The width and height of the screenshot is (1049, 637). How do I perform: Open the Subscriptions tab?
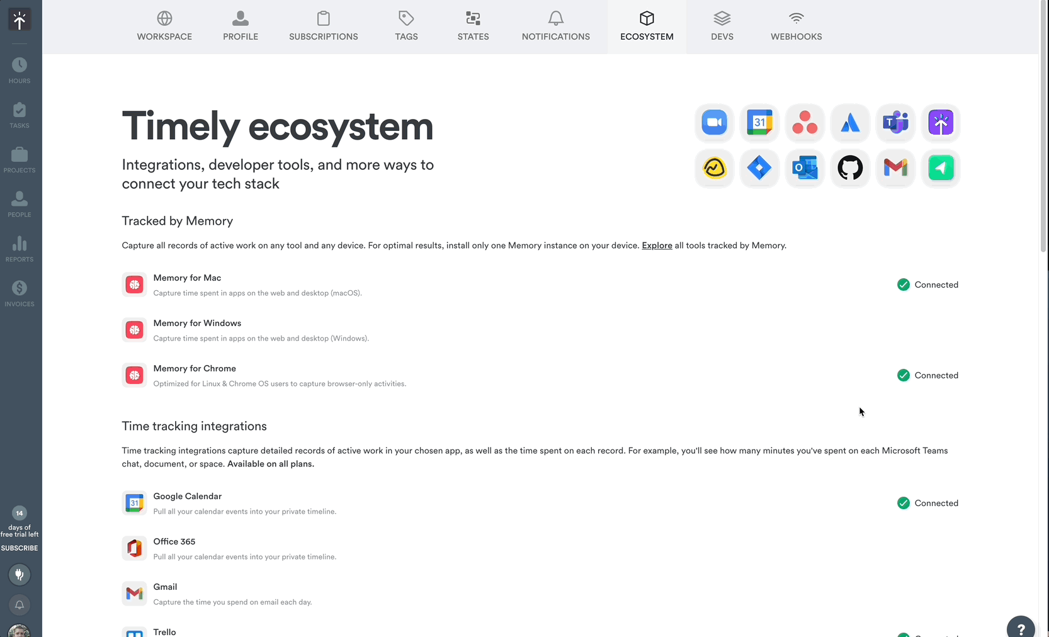pos(324,26)
